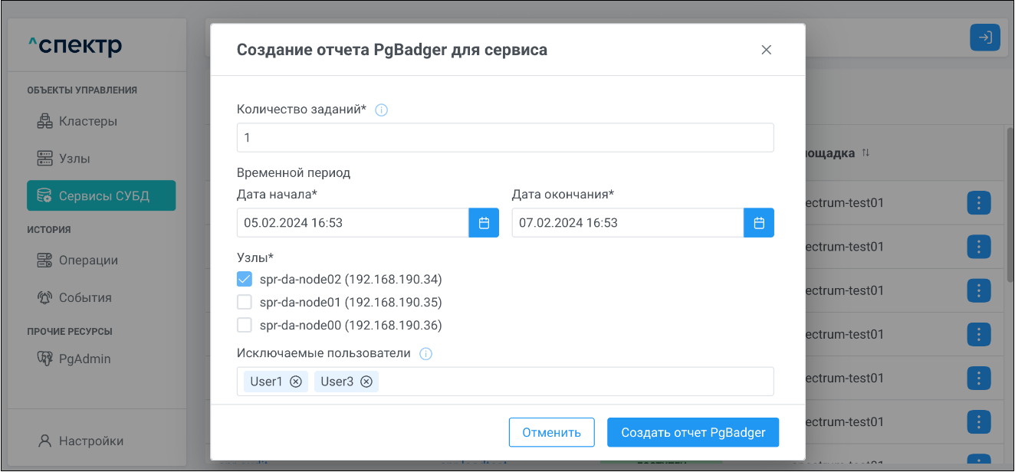Uncheck the spr-da-node02 checkbox
Screen dimensions: 1015x472
[x=245, y=279]
